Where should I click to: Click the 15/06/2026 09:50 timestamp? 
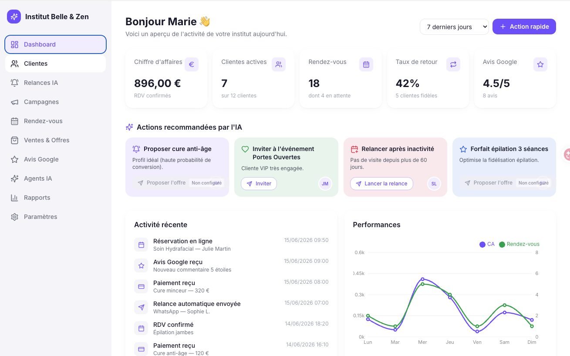(306, 240)
